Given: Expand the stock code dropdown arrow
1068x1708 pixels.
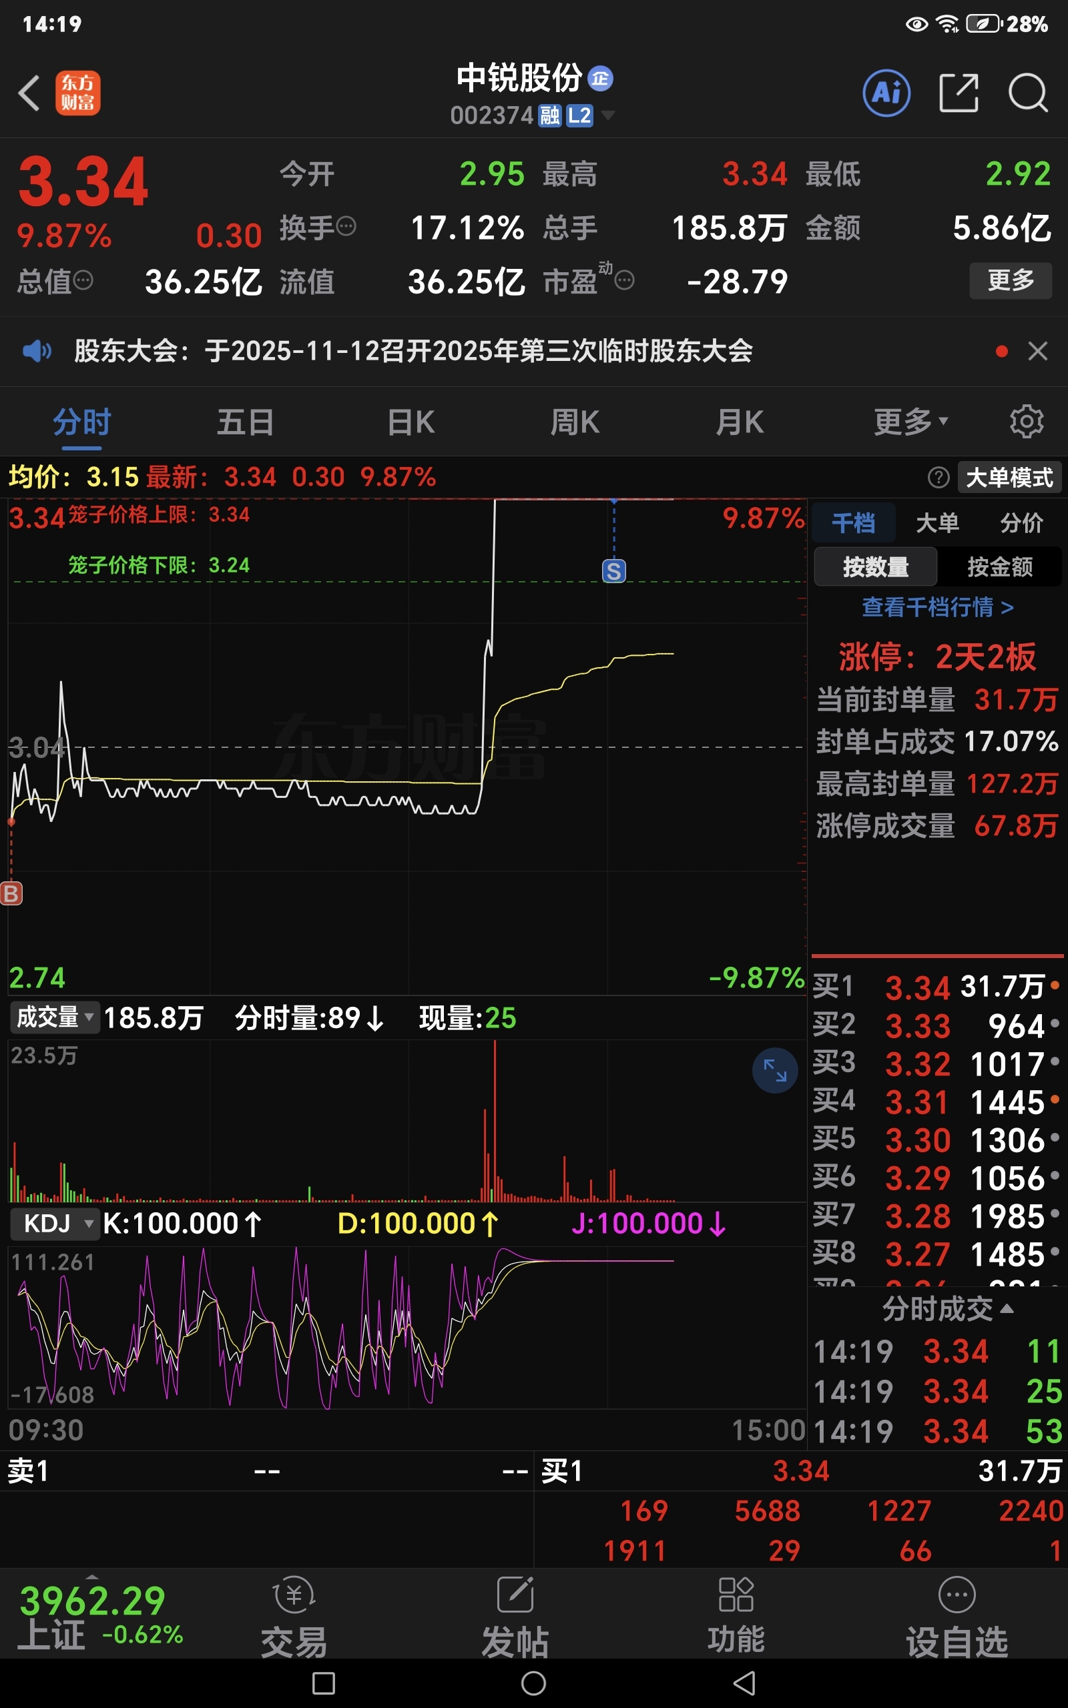Looking at the screenshot, I should coord(607,115).
